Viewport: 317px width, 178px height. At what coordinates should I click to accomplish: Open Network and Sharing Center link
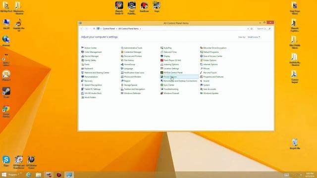click(97, 73)
